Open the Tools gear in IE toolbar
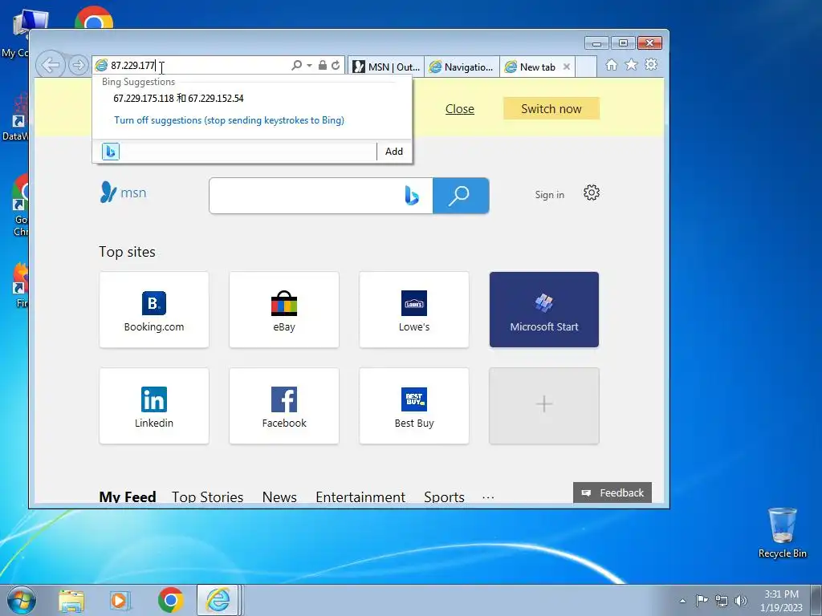 pos(651,64)
